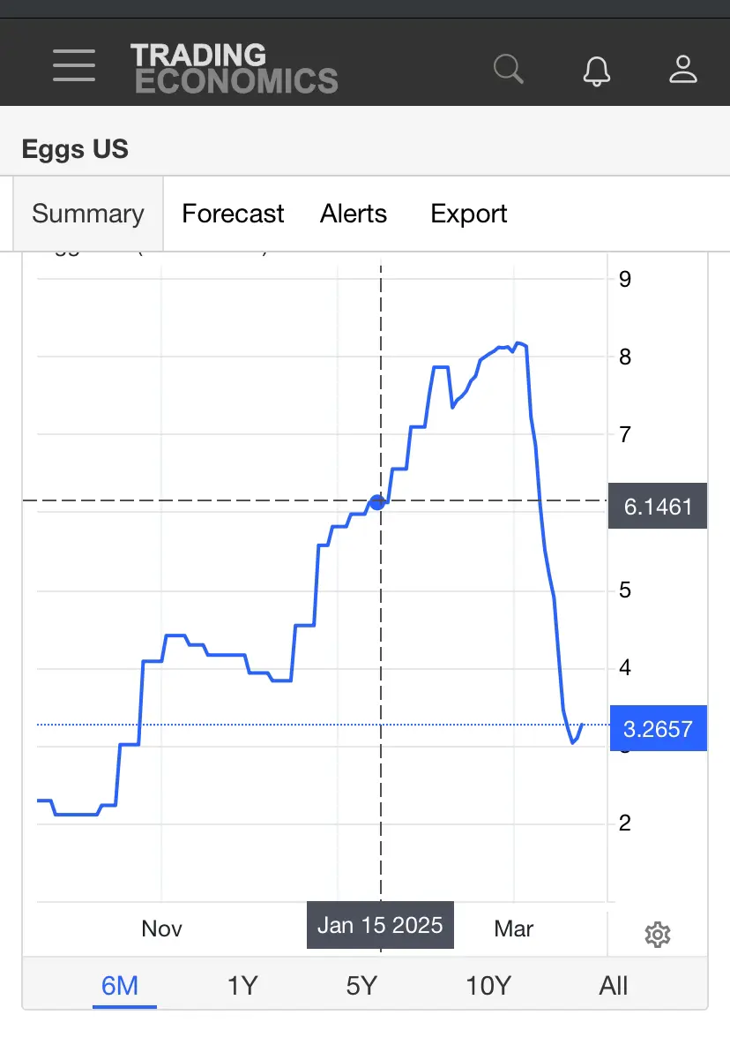
Task: Open chart settings gear icon
Action: click(x=658, y=935)
